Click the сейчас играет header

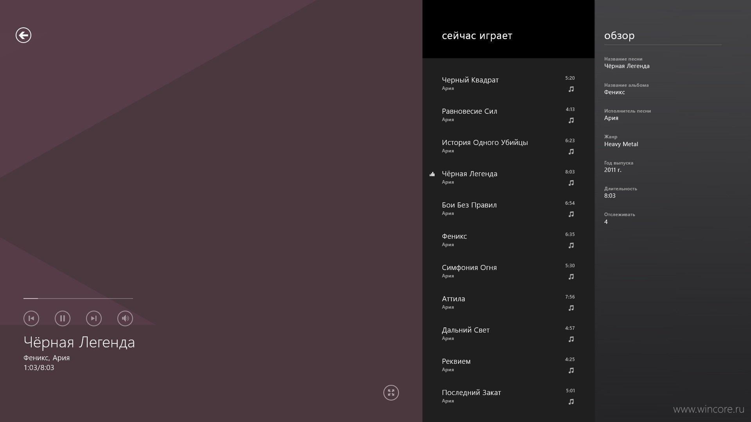(477, 36)
